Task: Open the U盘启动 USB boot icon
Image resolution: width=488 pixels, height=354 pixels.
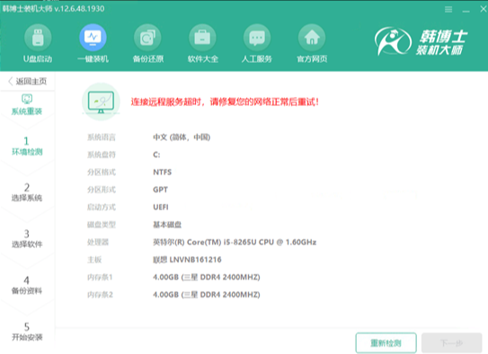Action: click(x=38, y=38)
